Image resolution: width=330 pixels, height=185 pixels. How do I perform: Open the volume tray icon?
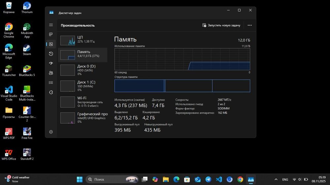point(300,179)
